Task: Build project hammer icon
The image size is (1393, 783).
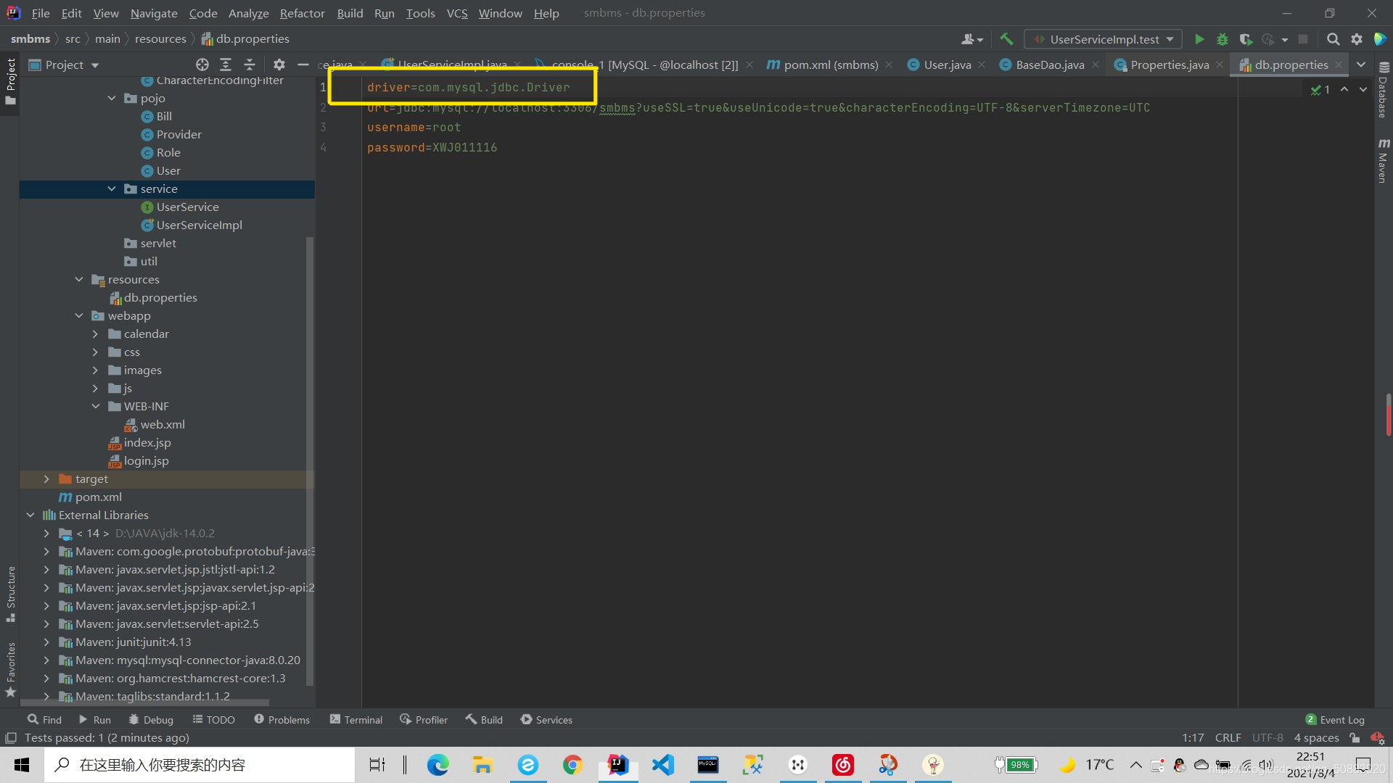Action: click(x=1006, y=39)
